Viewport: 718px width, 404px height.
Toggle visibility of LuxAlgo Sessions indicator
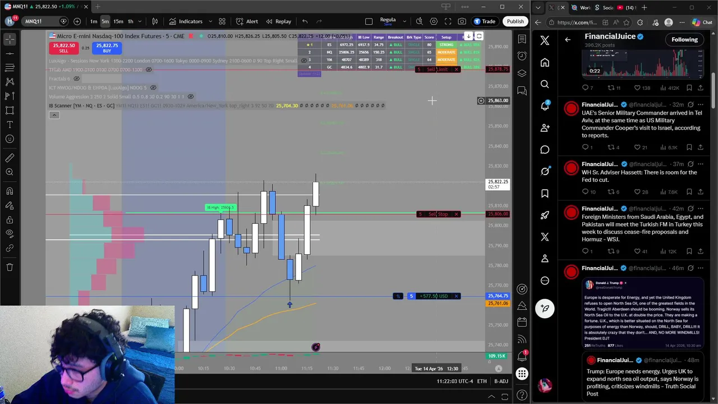click(305, 61)
